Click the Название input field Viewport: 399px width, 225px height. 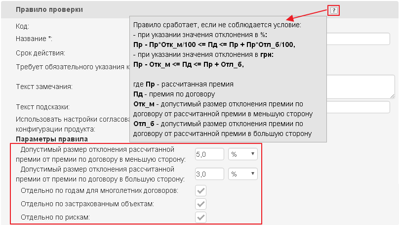pyautogui.click(x=359, y=39)
